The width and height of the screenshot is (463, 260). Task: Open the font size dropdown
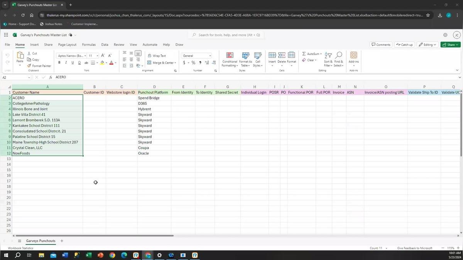coord(97,56)
